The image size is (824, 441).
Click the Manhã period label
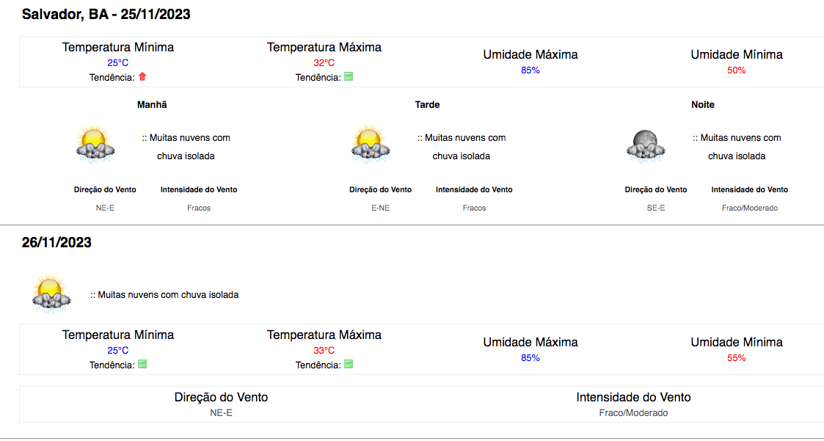click(152, 105)
